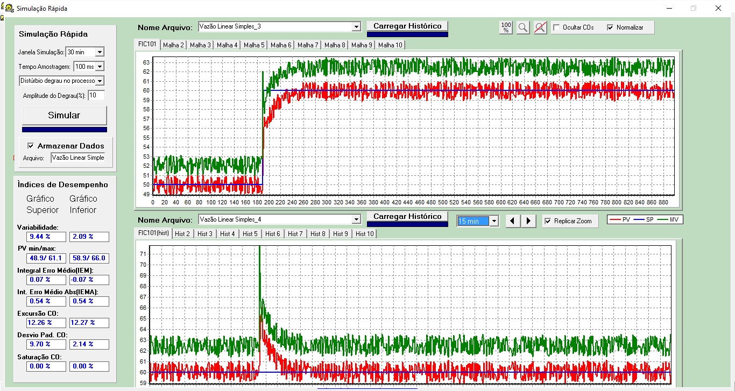Click the IEM 0.07 % value
Image resolution: width=735 pixels, height=391 pixels.
[x=46, y=280]
